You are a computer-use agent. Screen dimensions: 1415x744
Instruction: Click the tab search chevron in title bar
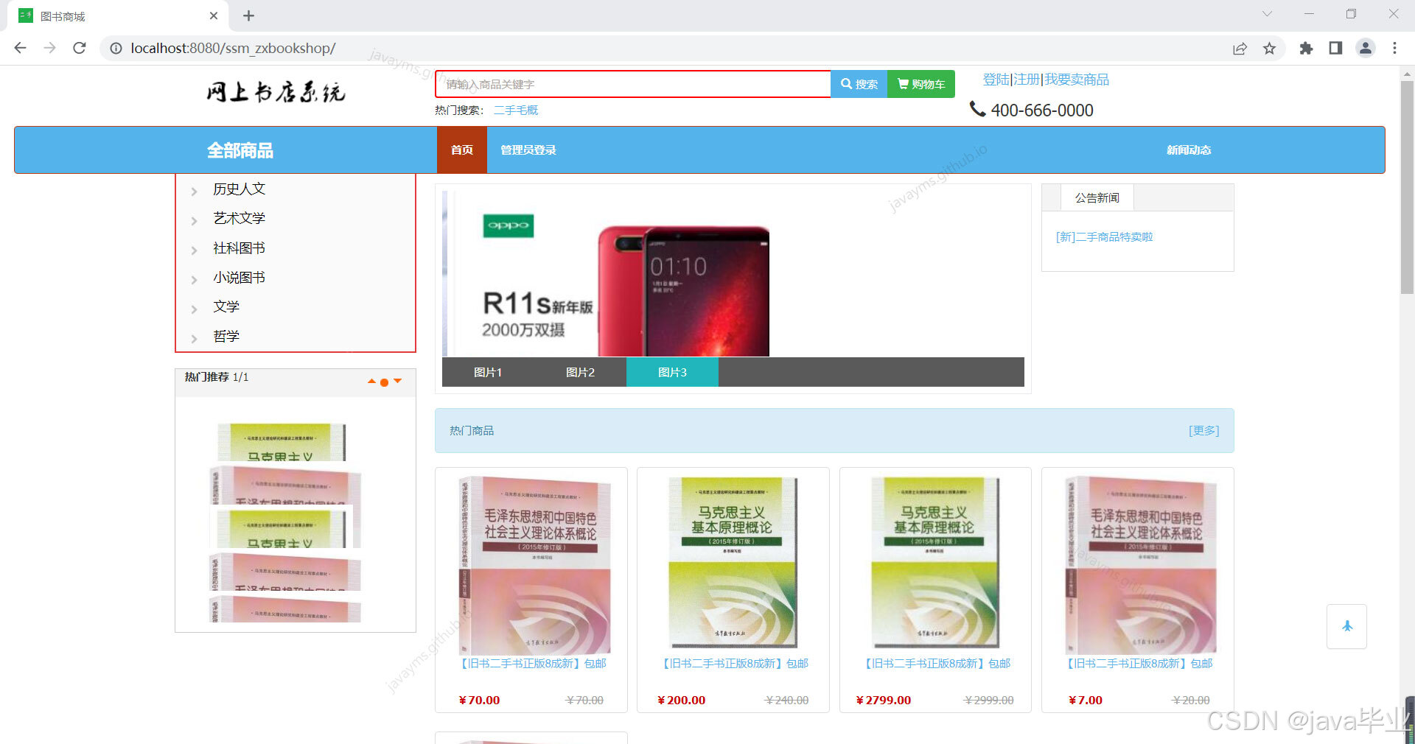click(x=1267, y=14)
